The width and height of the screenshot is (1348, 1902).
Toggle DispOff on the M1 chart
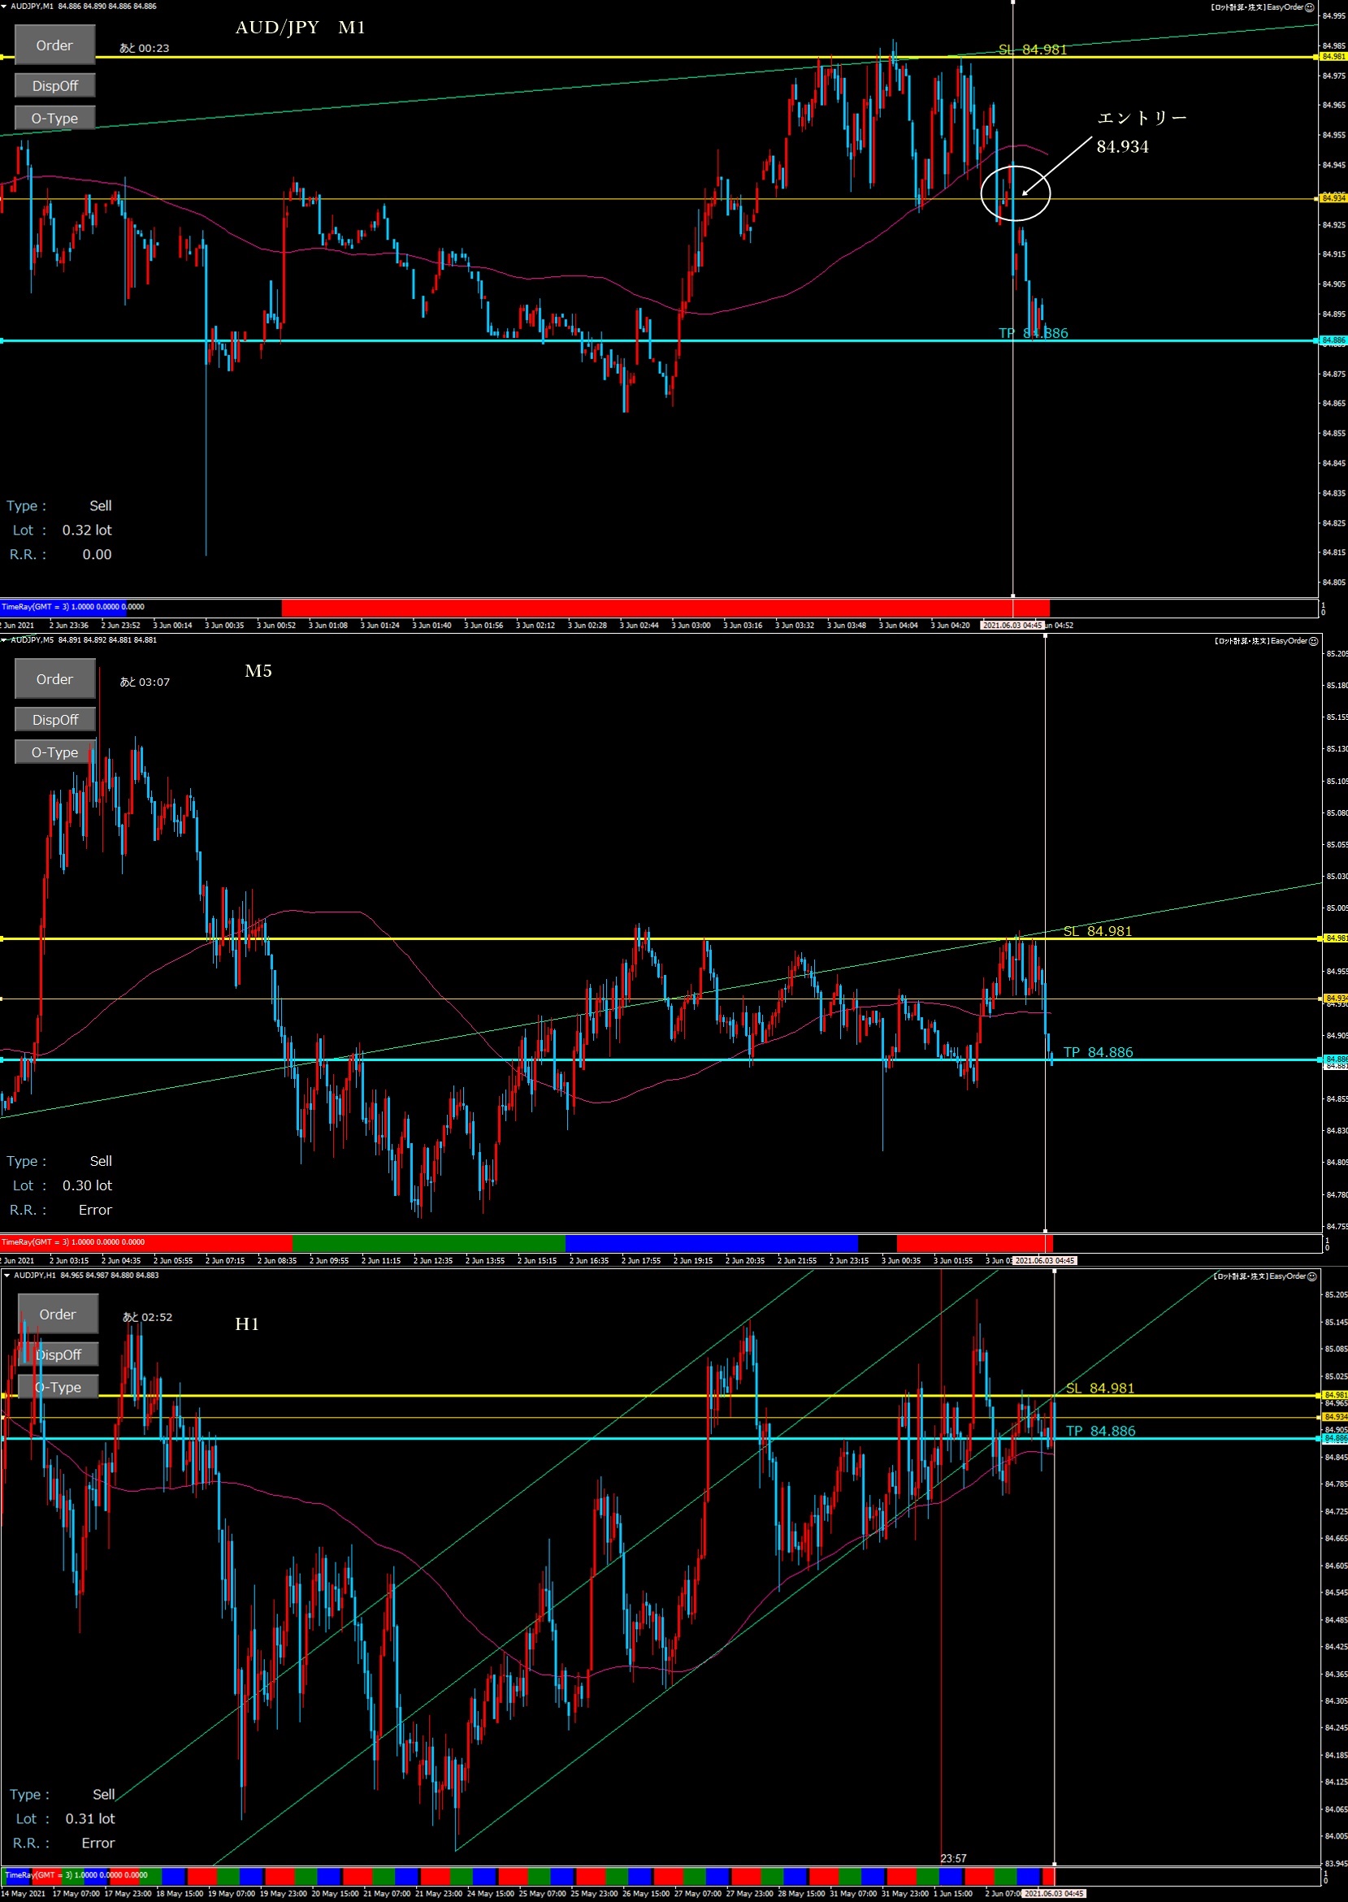click(x=54, y=86)
